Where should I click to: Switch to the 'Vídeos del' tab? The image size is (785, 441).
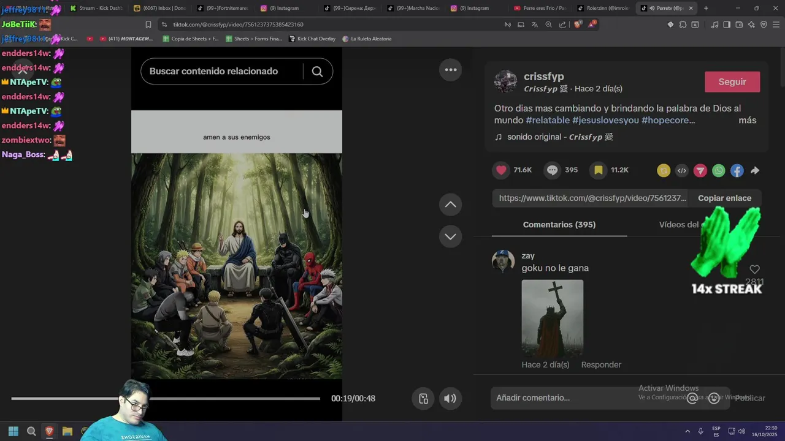pos(679,225)
